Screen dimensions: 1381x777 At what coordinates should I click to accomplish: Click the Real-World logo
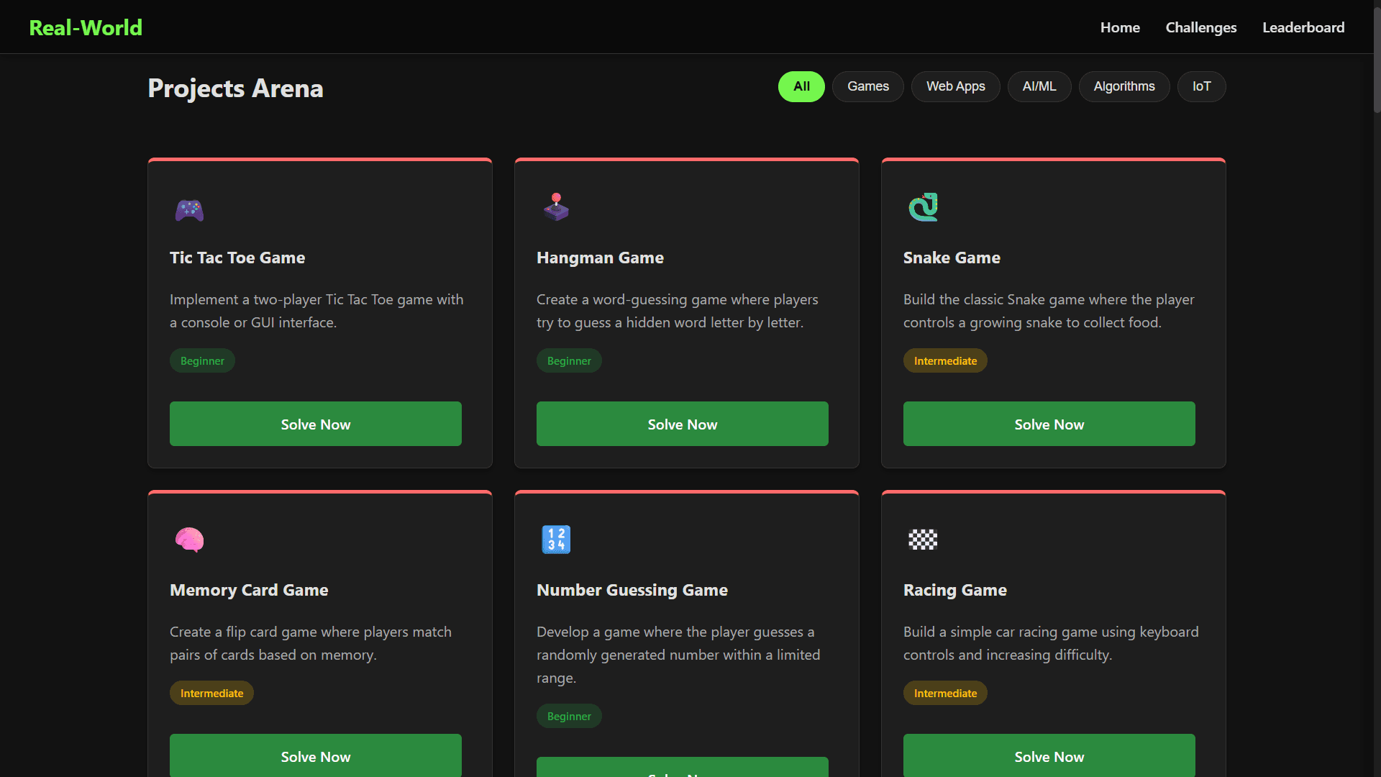[86, 27]
